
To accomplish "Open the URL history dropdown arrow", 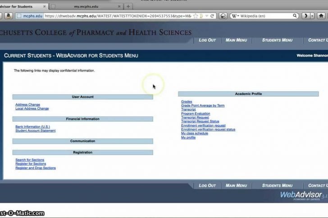I will pos(206,15).
